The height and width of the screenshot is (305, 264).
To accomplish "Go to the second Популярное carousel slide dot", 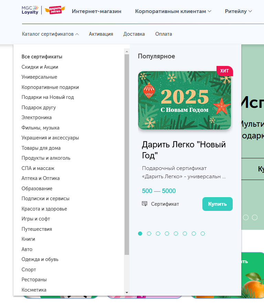I will pyautogui.click(x=149, y=234).
